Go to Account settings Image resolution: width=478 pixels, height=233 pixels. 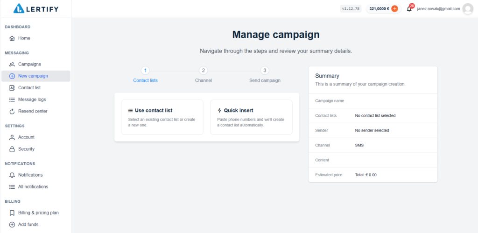26,137
